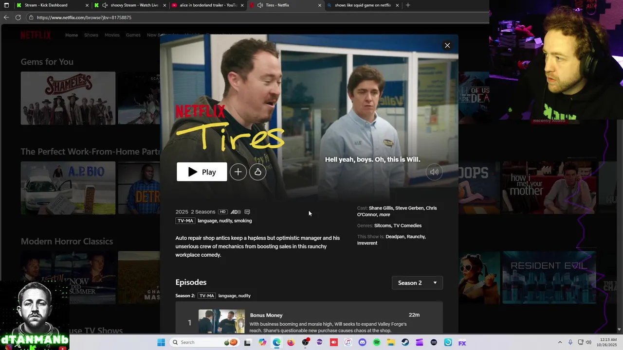Open the A.P. Bio title card
This screenshot has width=623, height=350.
[68, 188]
